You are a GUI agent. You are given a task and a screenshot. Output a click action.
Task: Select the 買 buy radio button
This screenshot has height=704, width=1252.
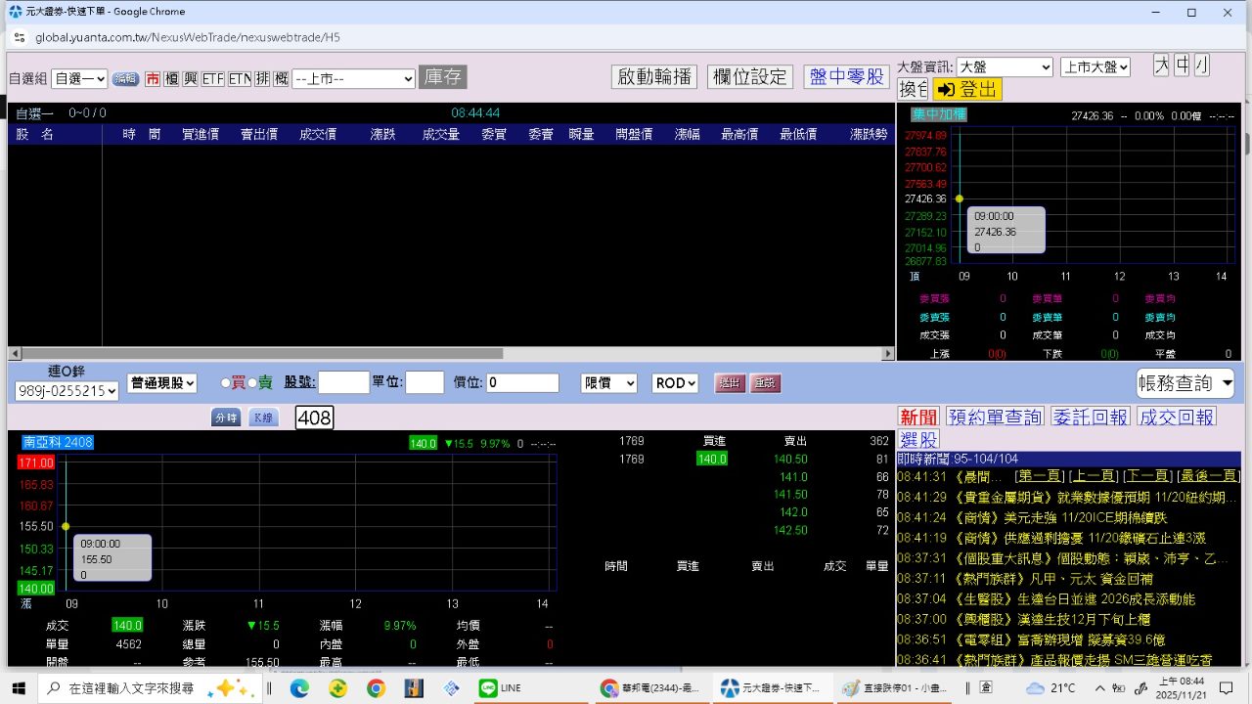[x=226, y=383]
